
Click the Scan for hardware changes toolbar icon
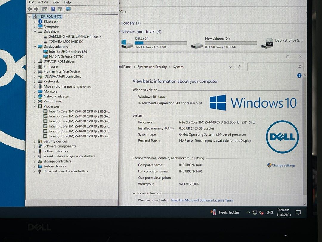(68, 9)
